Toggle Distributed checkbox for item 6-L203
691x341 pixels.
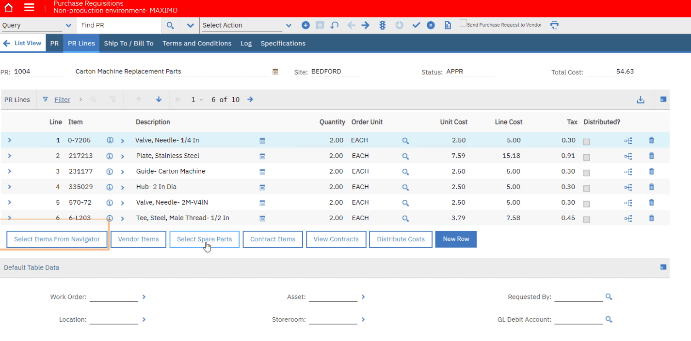pyautogui.click(x=587, y=219)
